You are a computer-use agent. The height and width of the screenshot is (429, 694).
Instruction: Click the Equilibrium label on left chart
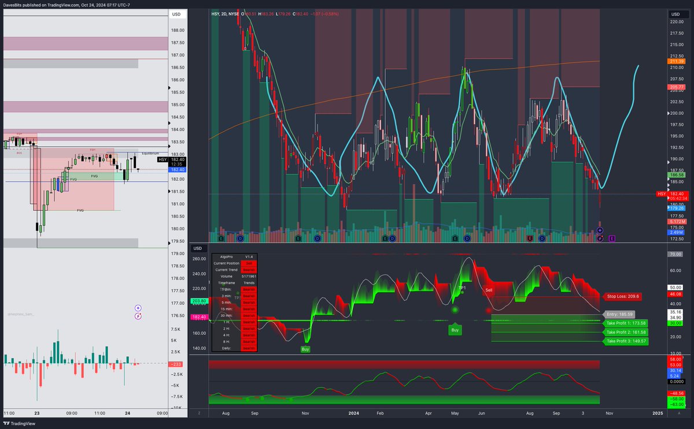(x=150, y=154)
